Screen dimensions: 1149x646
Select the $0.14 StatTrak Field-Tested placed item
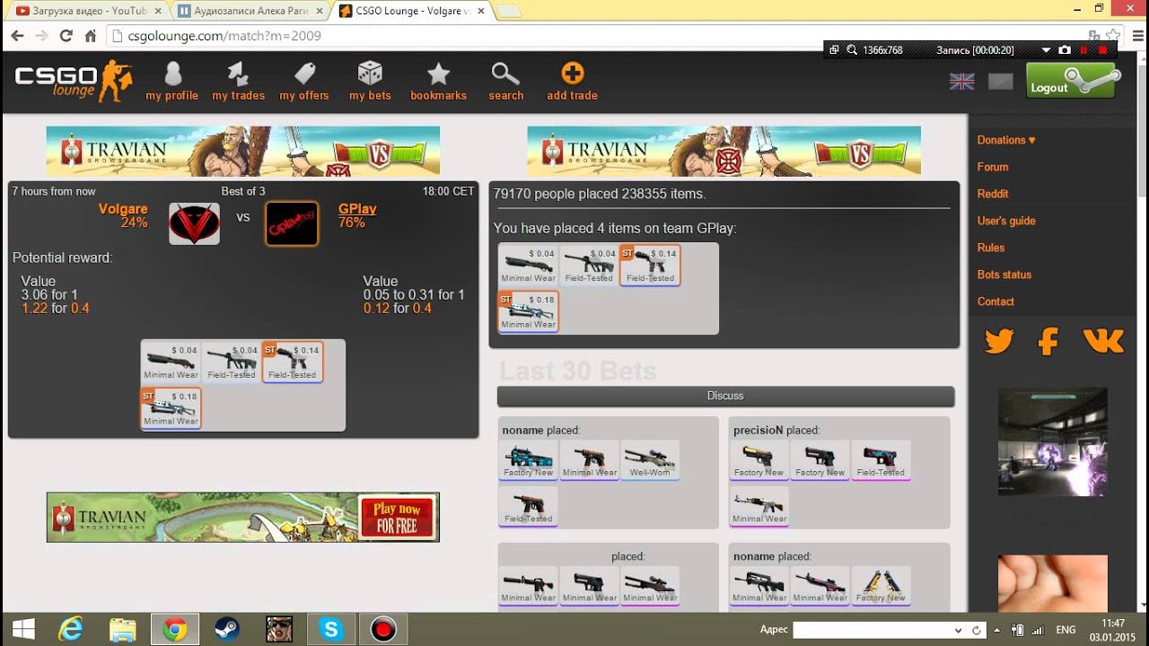650,265
